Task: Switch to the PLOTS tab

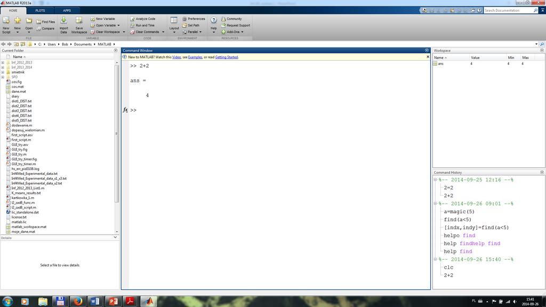Action: [x=40, y=11]
